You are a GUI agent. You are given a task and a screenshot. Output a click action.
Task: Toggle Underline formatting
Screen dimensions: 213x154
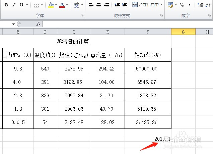point(21,5)
